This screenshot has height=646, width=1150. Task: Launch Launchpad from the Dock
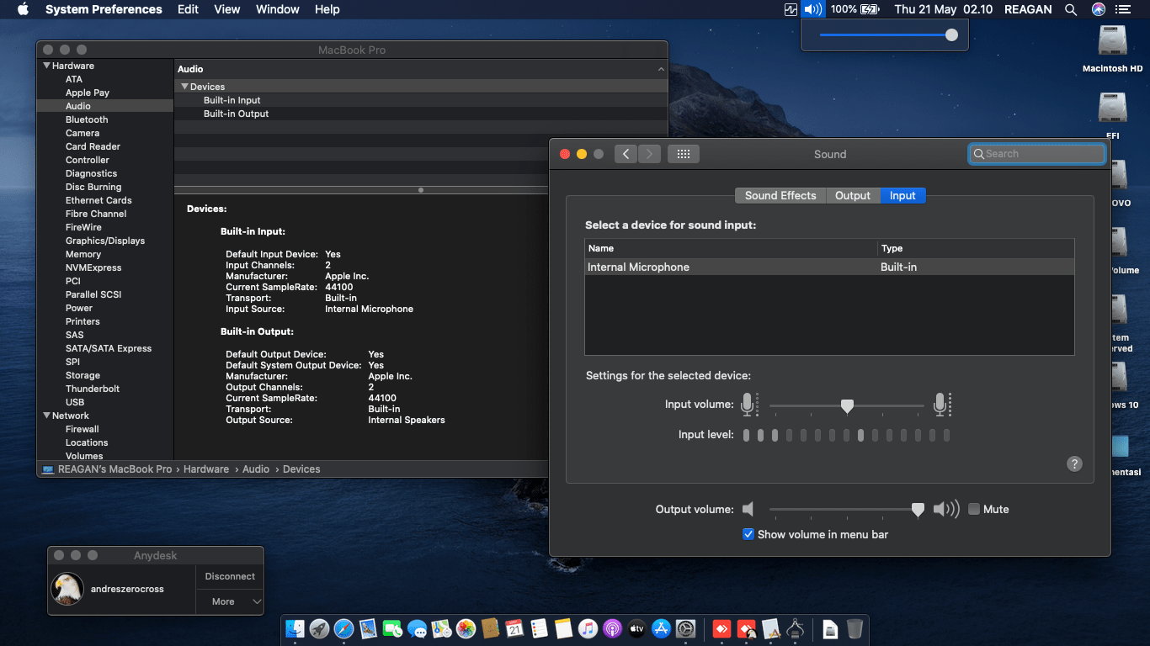tap(319, 628)
